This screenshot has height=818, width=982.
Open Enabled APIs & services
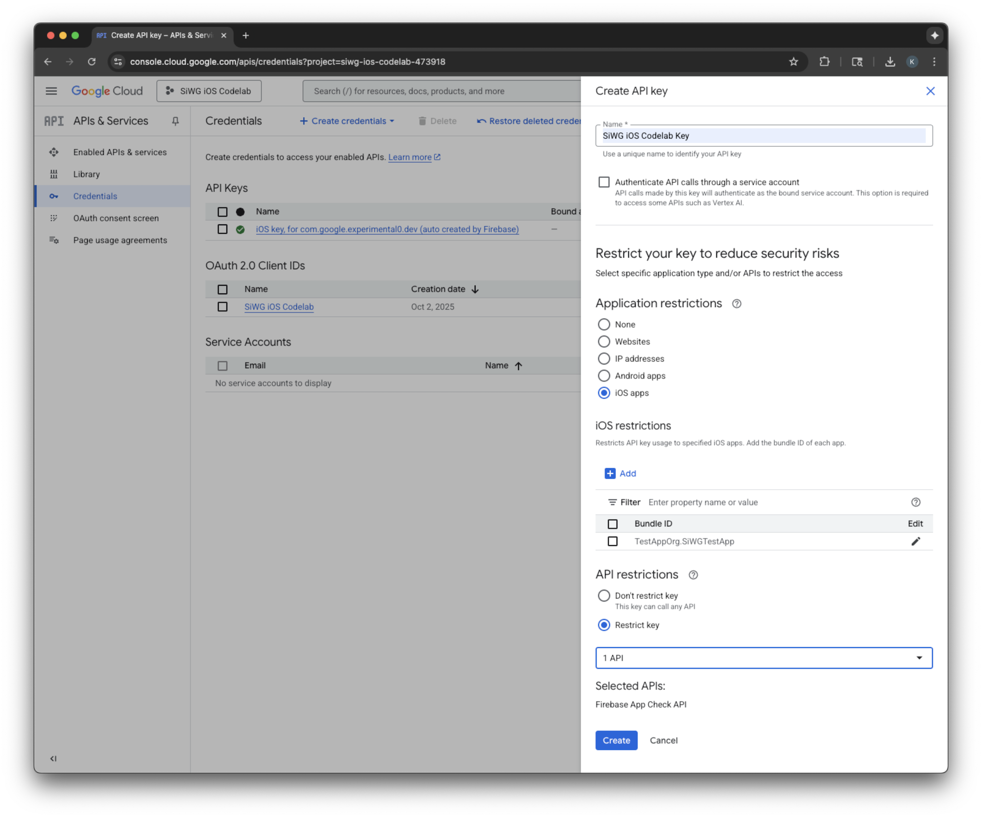120,152
